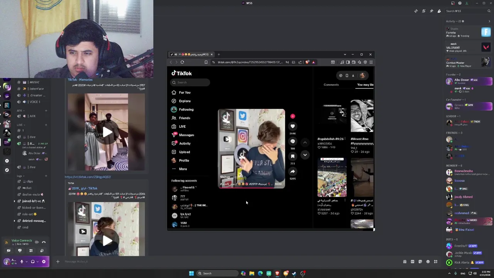Viewport: 494px width, 278px height.
Task: Open TikTok For You feed
Action: point(185,93)
